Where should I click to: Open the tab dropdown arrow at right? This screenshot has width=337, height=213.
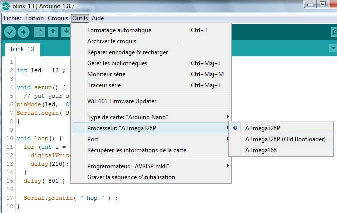pyautogui.click(x=333, y=48)
